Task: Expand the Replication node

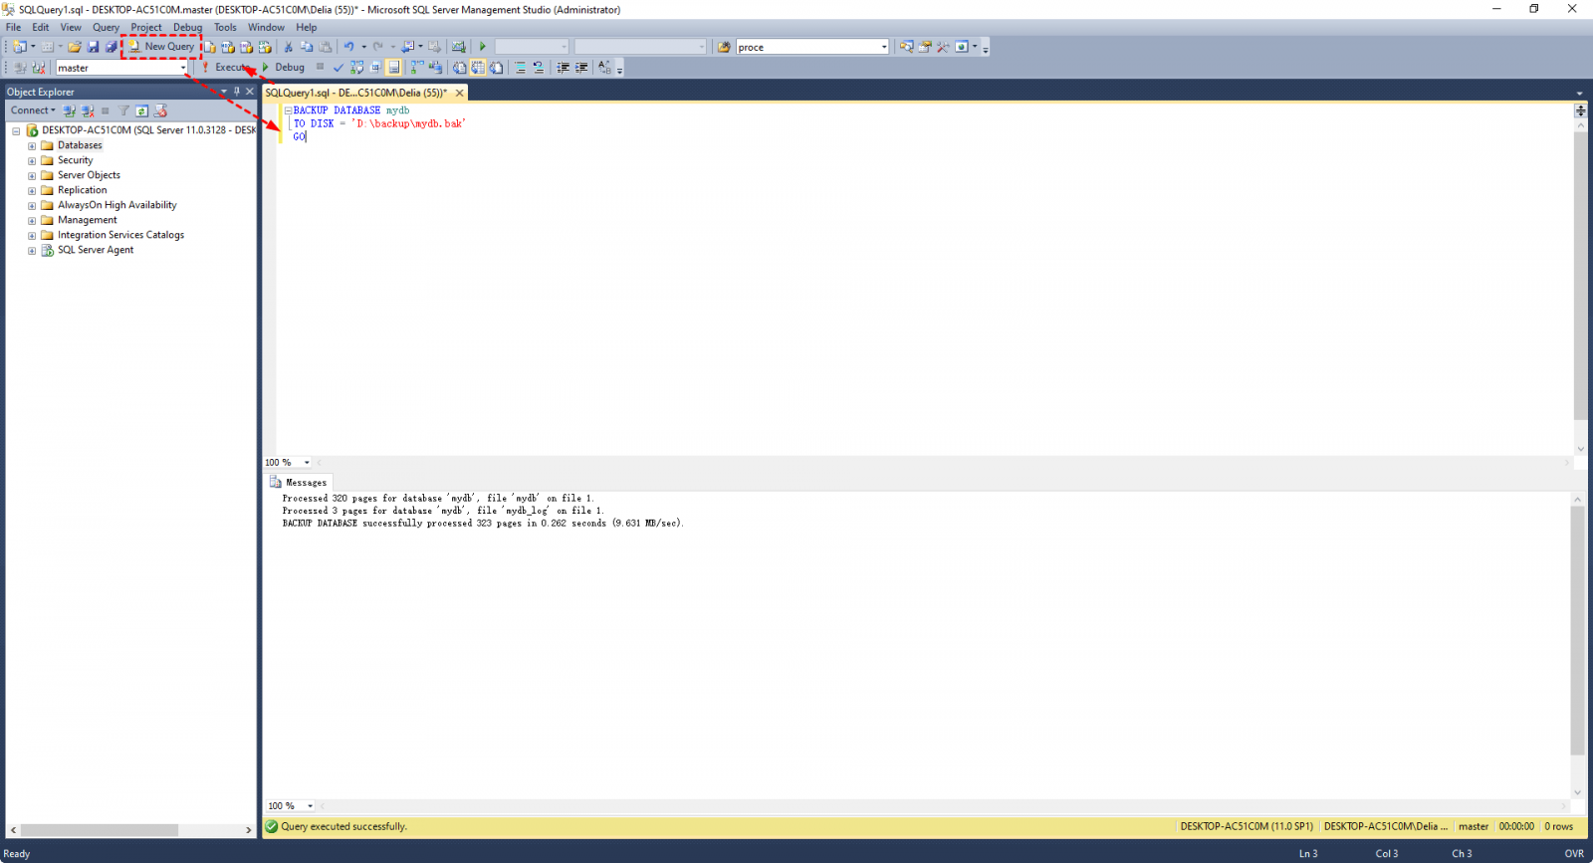Action: (x=32, y=191)
